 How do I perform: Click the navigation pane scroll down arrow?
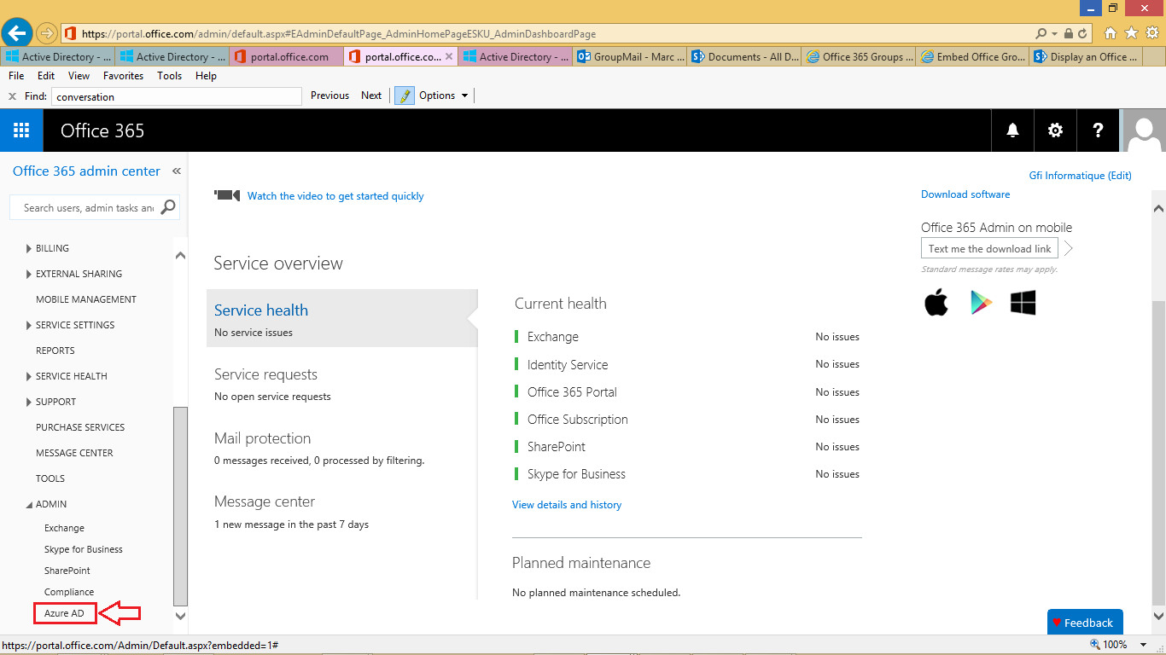coord(180,616)
